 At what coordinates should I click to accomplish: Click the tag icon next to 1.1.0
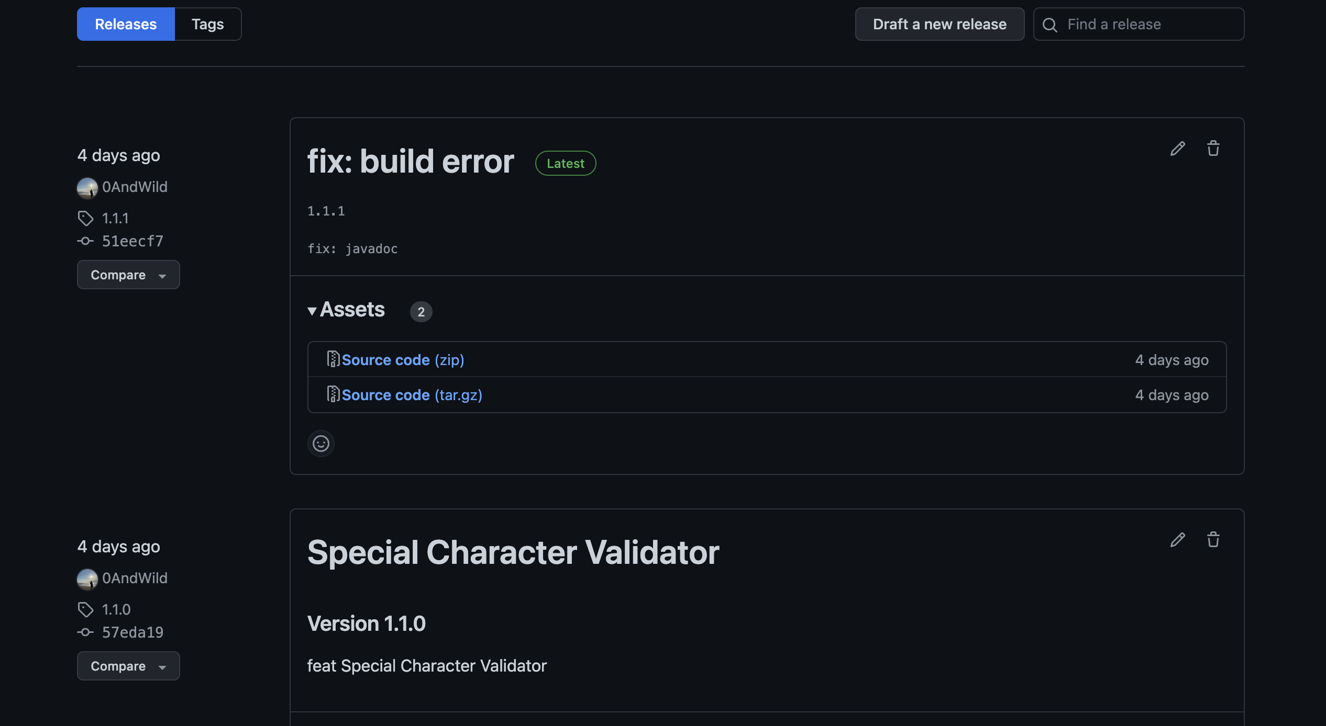click(85, 609)
